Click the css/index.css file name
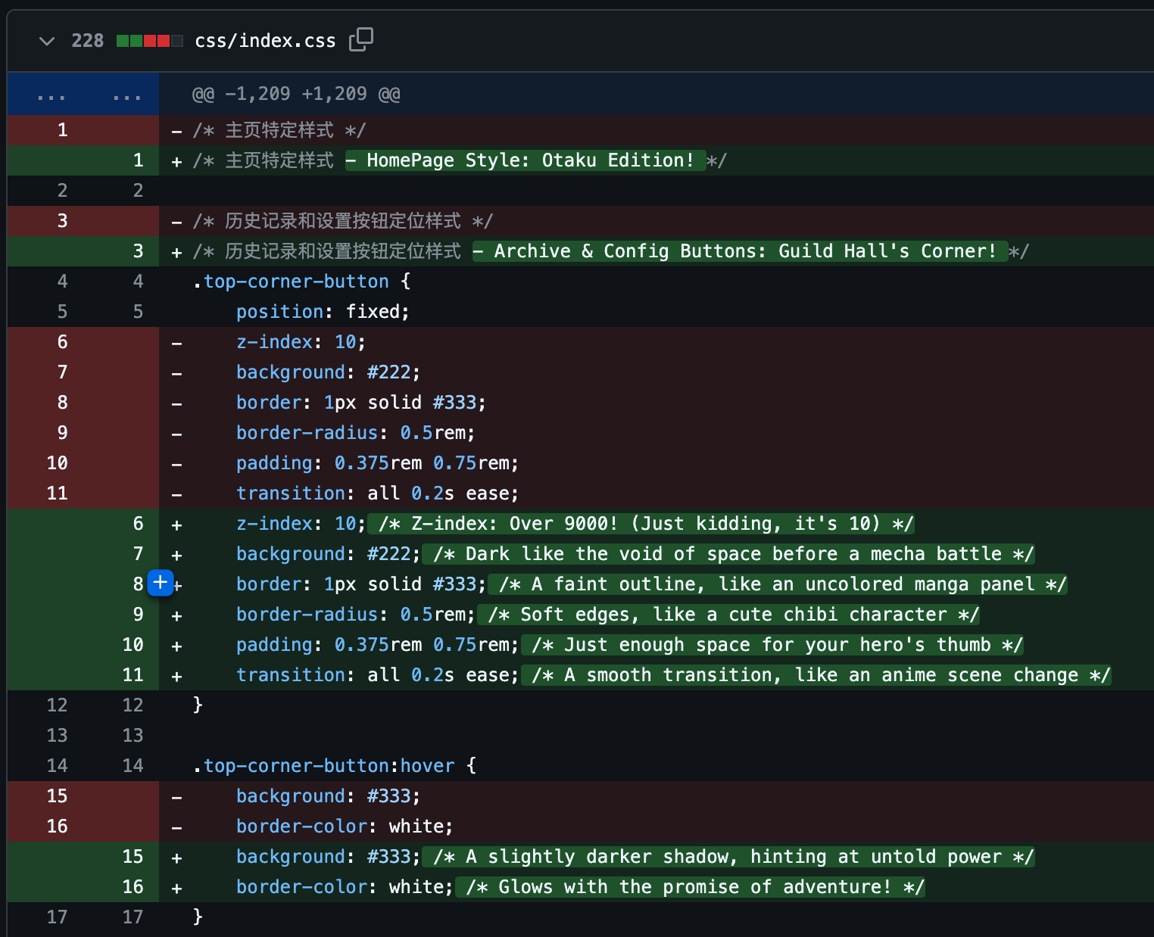Screen dimensions: 1154x937 coord(265,41)
